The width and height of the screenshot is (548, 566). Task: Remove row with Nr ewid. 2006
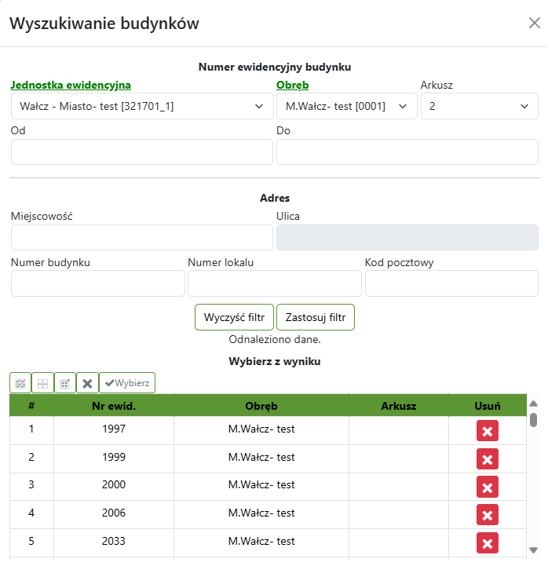[x=487, y=515]
